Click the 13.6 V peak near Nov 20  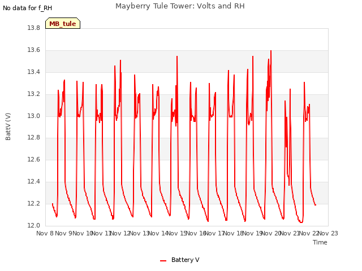[x=271, y=51]
